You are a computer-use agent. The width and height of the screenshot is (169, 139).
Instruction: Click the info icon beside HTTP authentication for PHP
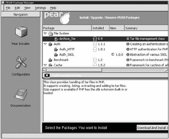128,49
